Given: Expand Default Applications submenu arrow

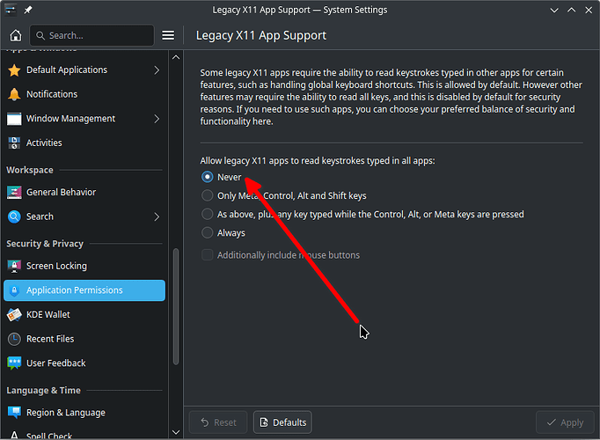Looking at the screenshot, I should coord(157,70).
